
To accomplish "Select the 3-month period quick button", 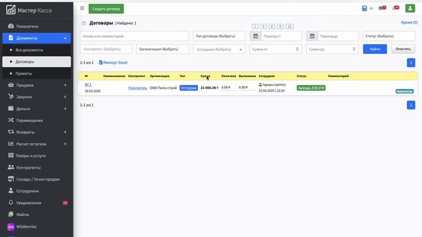I will tap(263, 26).
